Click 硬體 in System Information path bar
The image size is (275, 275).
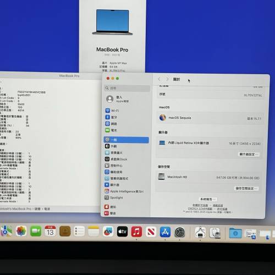37,209
